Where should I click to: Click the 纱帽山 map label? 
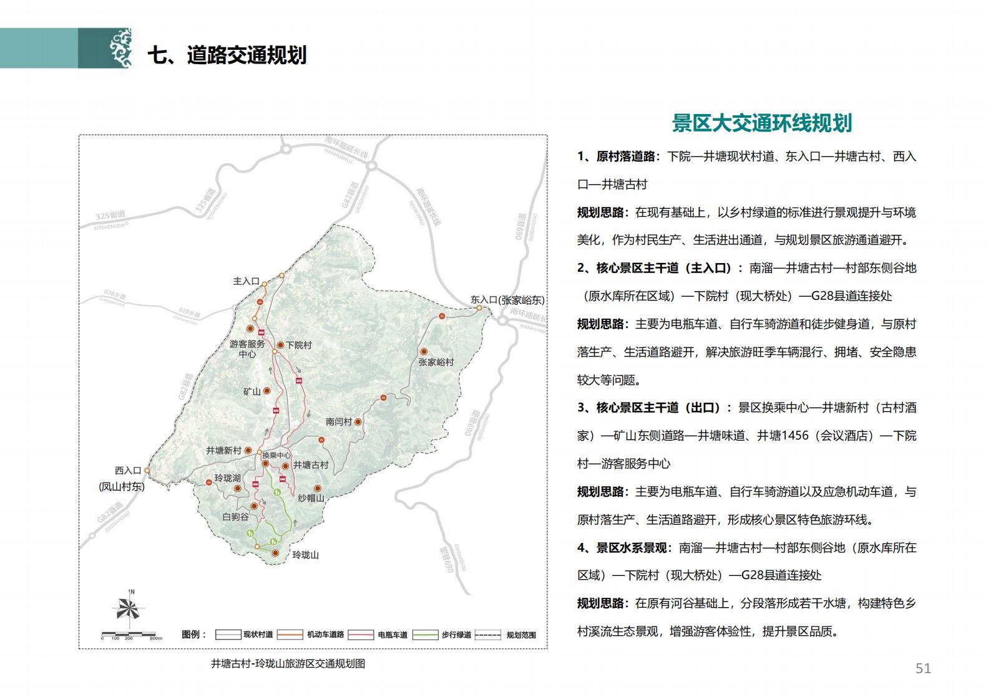[x=311, y=498]
